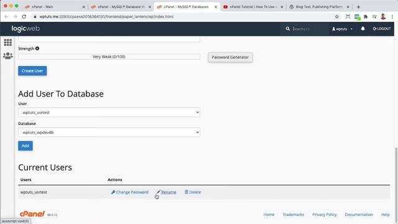This screenshot has width=398, height=224.
Task: Open the Trademarks footer link
Action: click(294, 215)
